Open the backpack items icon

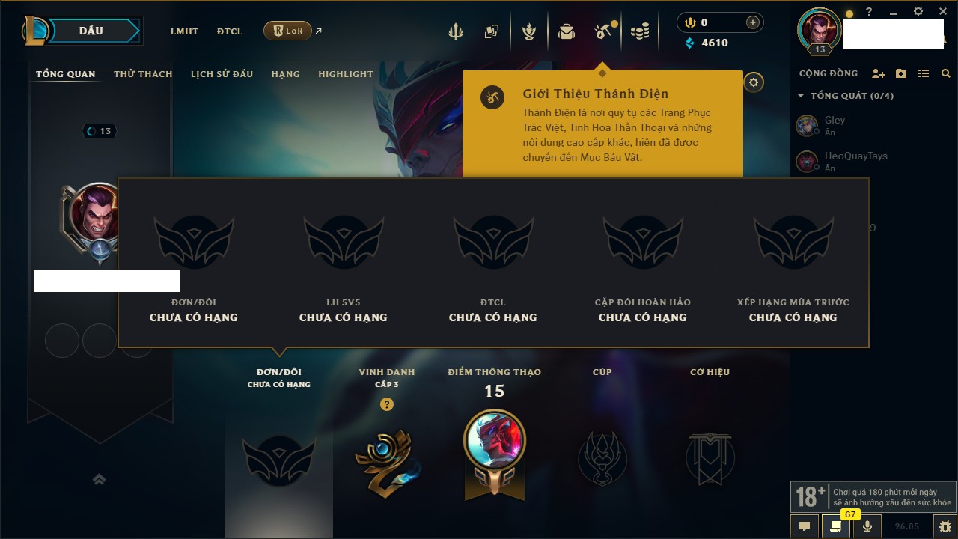567,31
